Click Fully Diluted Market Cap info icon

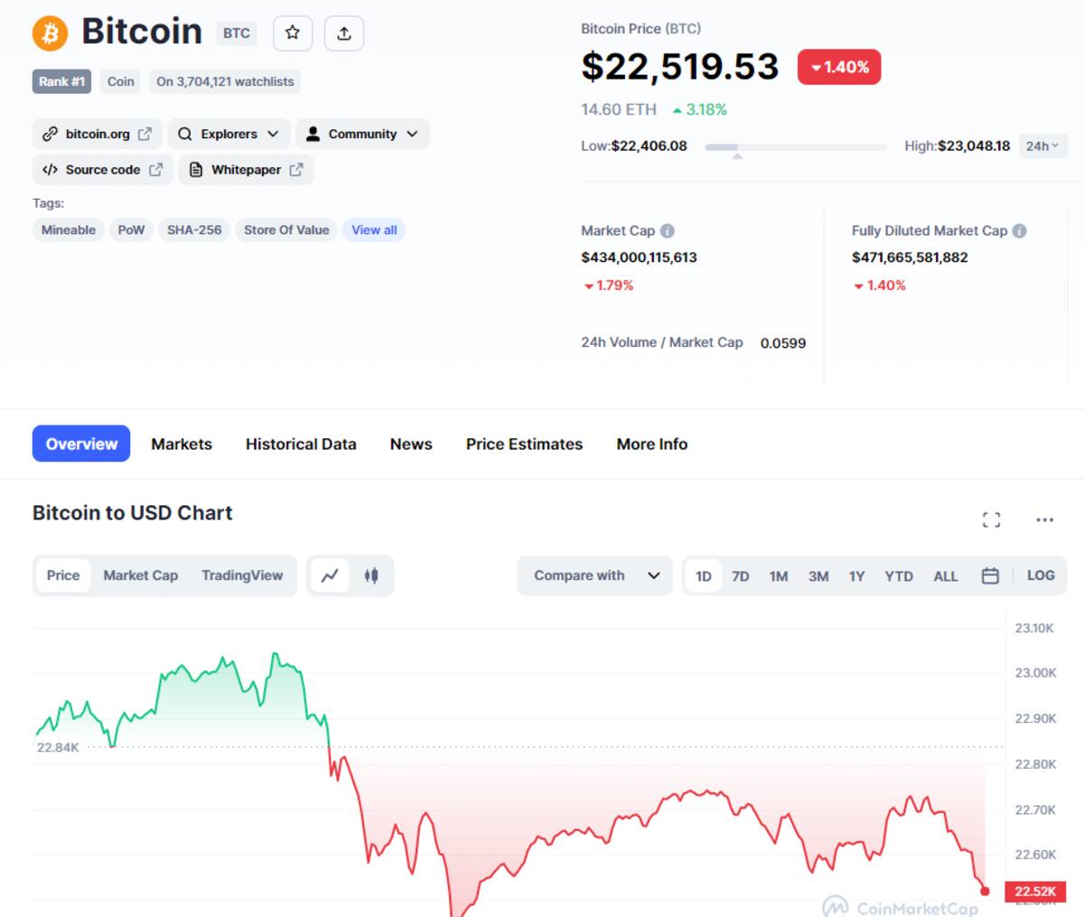(1020, 231)
